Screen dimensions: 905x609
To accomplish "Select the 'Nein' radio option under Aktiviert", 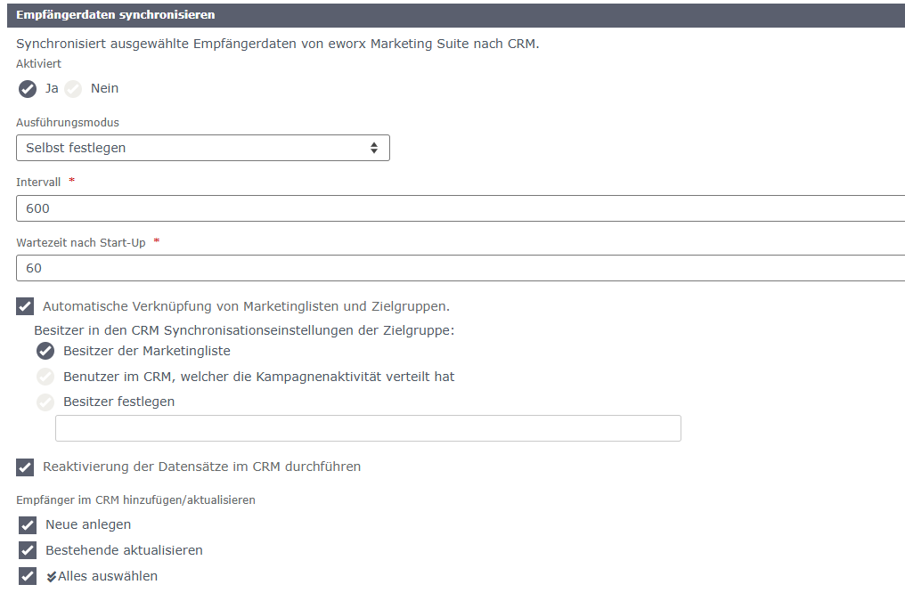I will tap(73, 89).
